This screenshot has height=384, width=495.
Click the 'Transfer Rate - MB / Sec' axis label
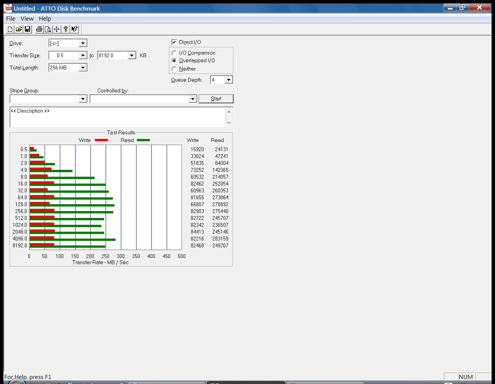100,262
